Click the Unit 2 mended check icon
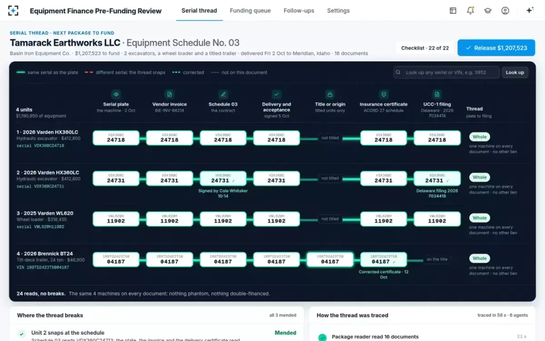Screen dimensions: 545x341 pos(21,334)
